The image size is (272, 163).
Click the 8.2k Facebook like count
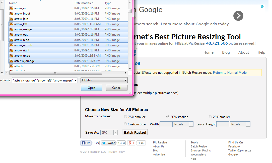coord(96,143)
